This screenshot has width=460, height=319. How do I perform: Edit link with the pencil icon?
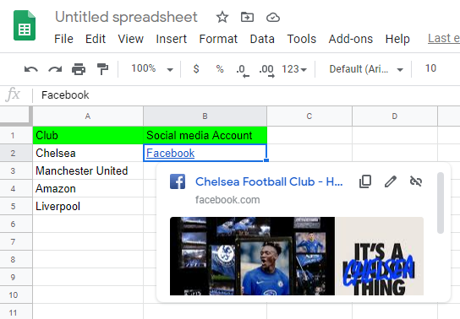pyautogui.click(x=391, y=181)
